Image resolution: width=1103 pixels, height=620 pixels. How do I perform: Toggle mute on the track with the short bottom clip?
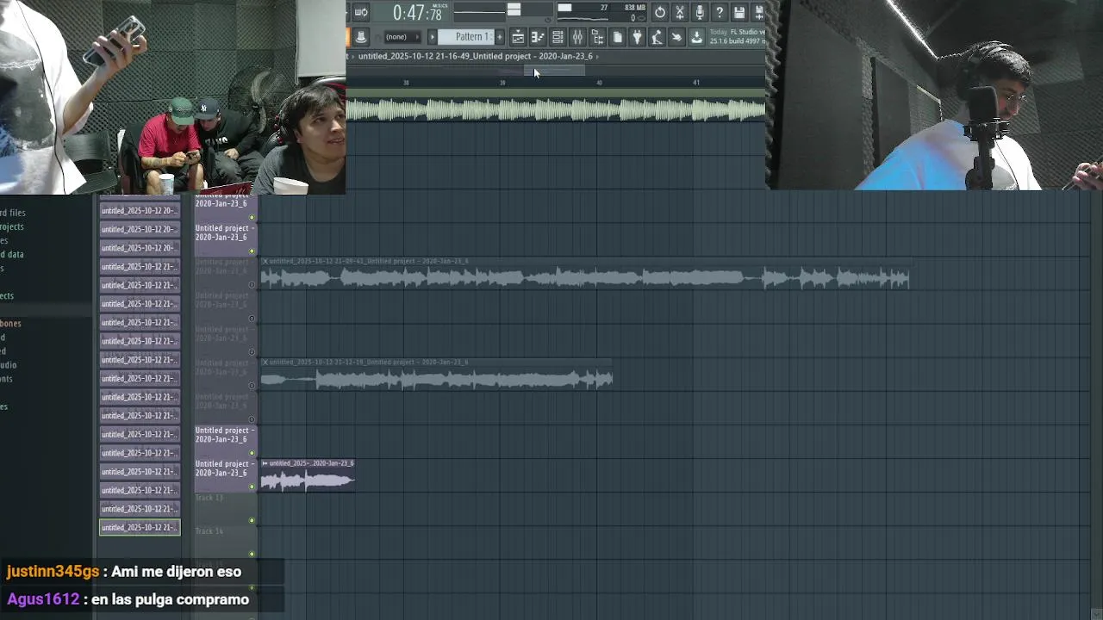click(x=252, y=487)
